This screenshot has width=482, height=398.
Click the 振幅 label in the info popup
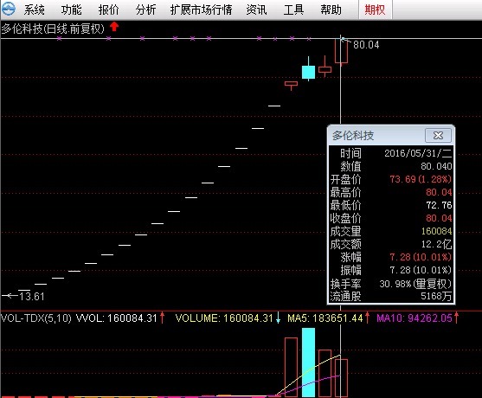click(350, 270)
